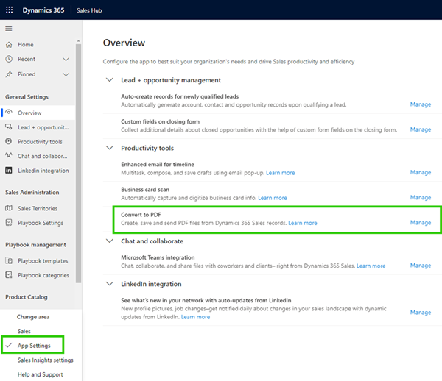
Task: Open Sales Territories map icon
Action: pyautogui.click(x=9, y=209)
